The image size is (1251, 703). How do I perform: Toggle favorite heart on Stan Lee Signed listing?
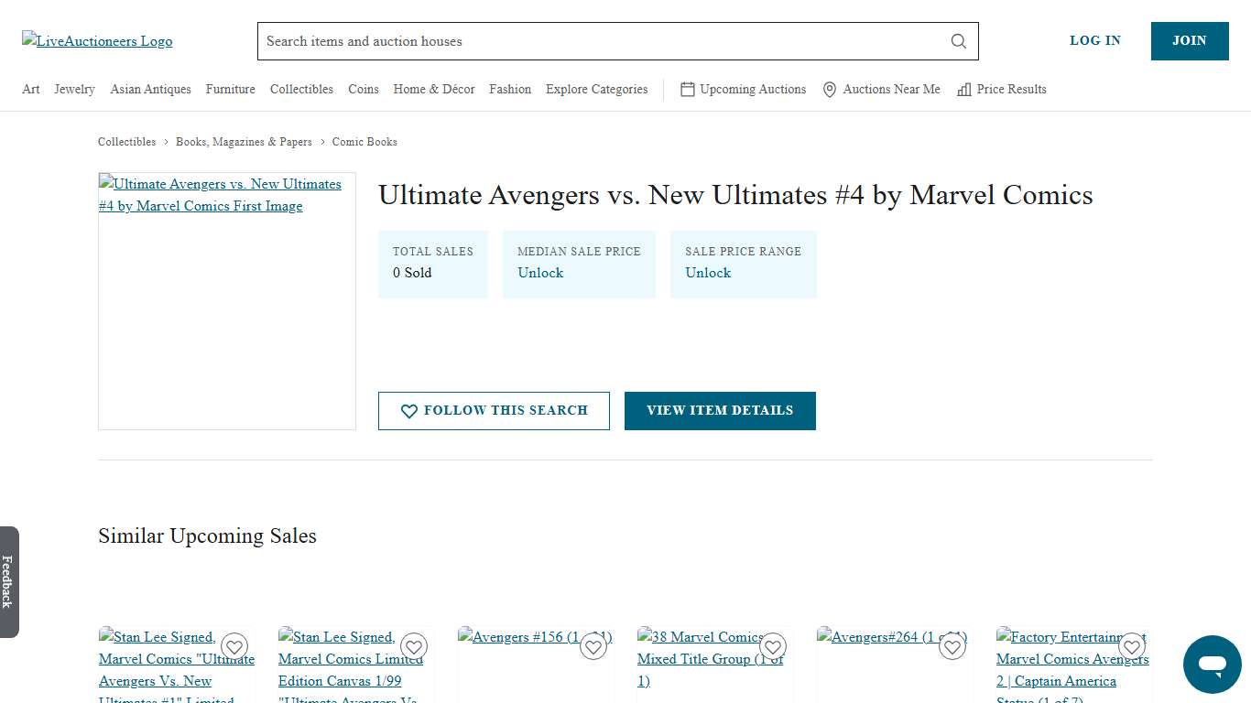pyautogui.click(x=234, y=646)
